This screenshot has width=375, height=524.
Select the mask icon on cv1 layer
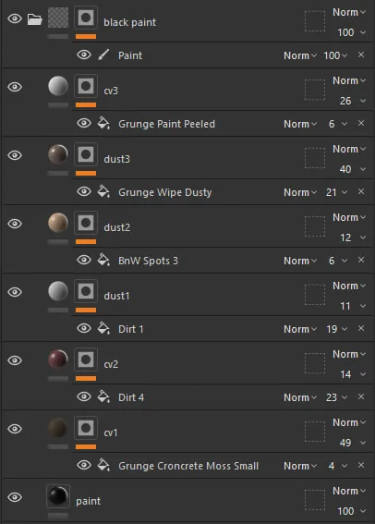coord(86,428)
